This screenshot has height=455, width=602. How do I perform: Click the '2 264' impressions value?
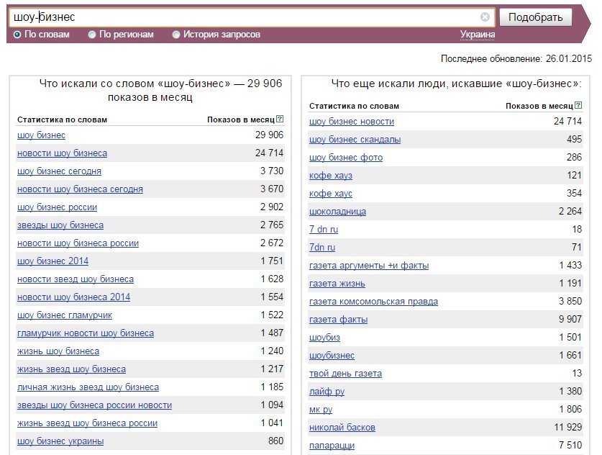click(570, 212)
